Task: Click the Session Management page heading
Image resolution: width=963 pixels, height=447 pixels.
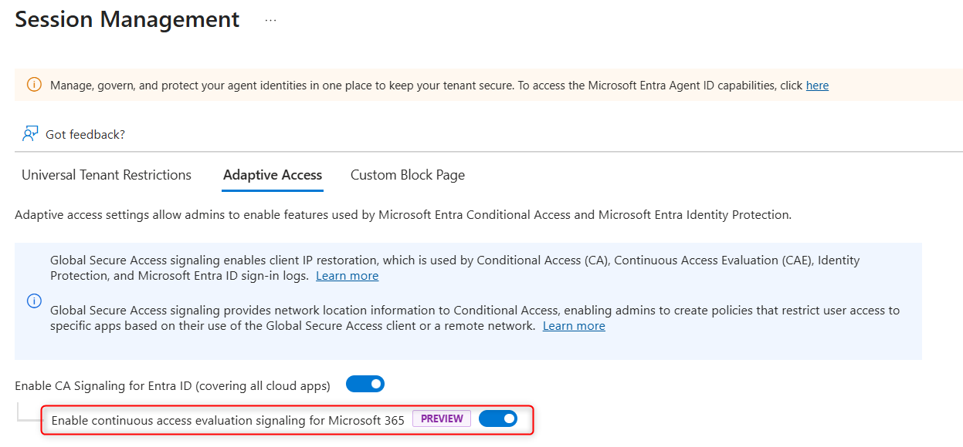Action: 127,19
